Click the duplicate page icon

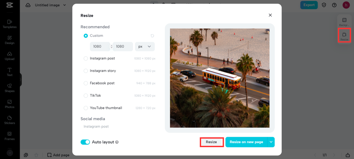26,155
